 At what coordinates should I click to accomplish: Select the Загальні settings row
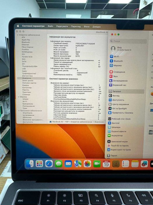tap(126, 91)
